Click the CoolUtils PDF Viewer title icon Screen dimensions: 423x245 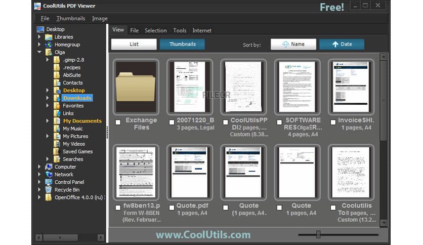(37, 6)
